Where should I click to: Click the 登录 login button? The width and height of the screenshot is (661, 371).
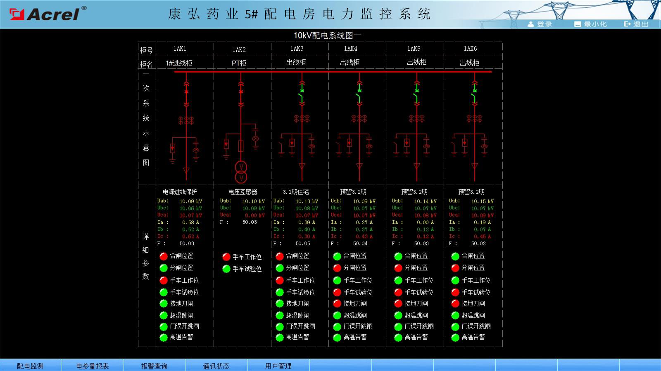[x=540, y=24]
